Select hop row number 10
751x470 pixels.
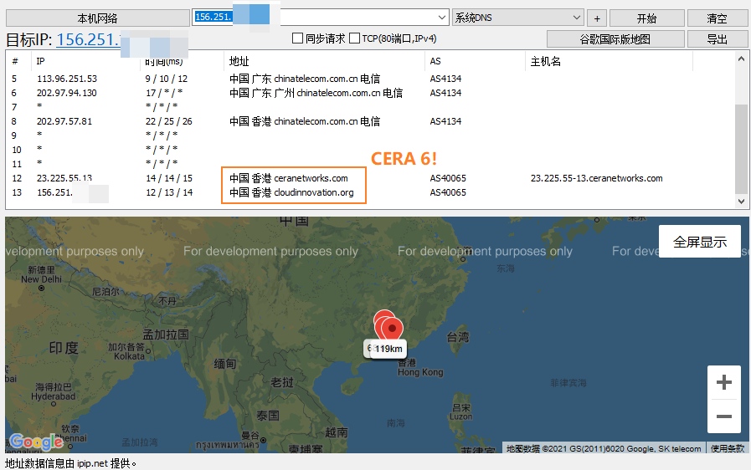click(x=368, y=150)
